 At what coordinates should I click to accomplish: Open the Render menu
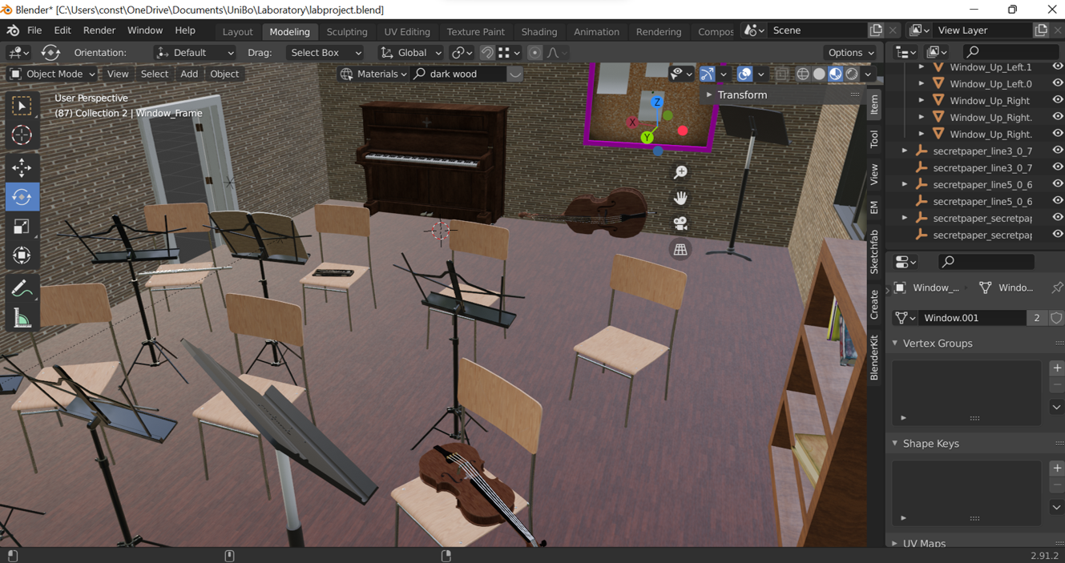pos(99,30)
